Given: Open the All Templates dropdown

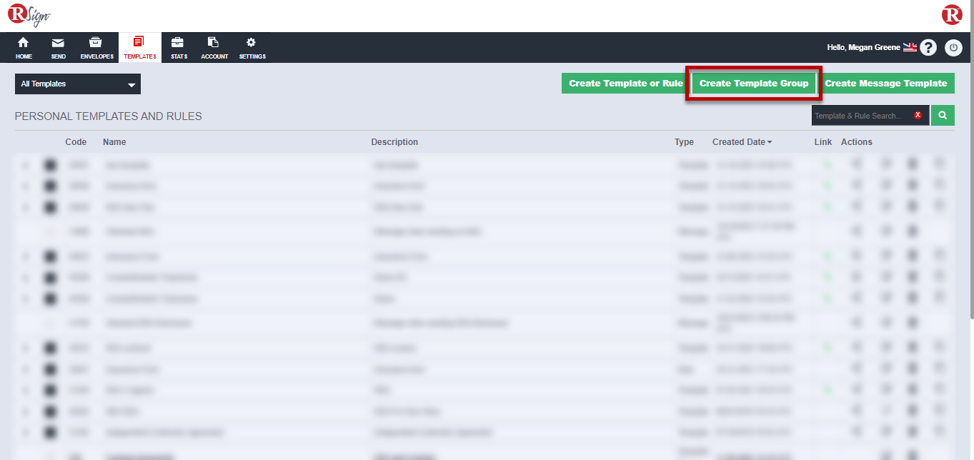Looking at the screenshot, I should pyautogui.click(x=77, y=84).
